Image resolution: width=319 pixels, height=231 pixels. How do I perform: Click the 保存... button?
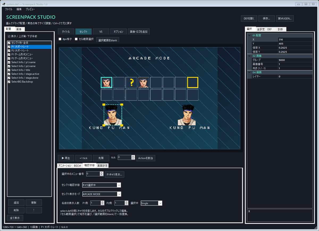tap(266, 19)
